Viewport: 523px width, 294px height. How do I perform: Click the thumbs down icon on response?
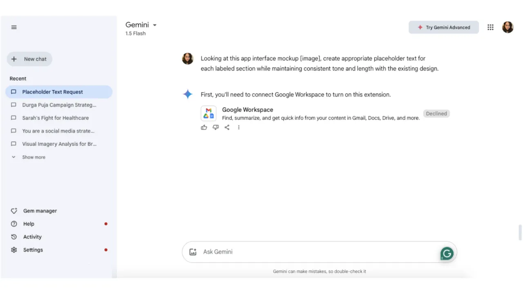pos(216,127)
